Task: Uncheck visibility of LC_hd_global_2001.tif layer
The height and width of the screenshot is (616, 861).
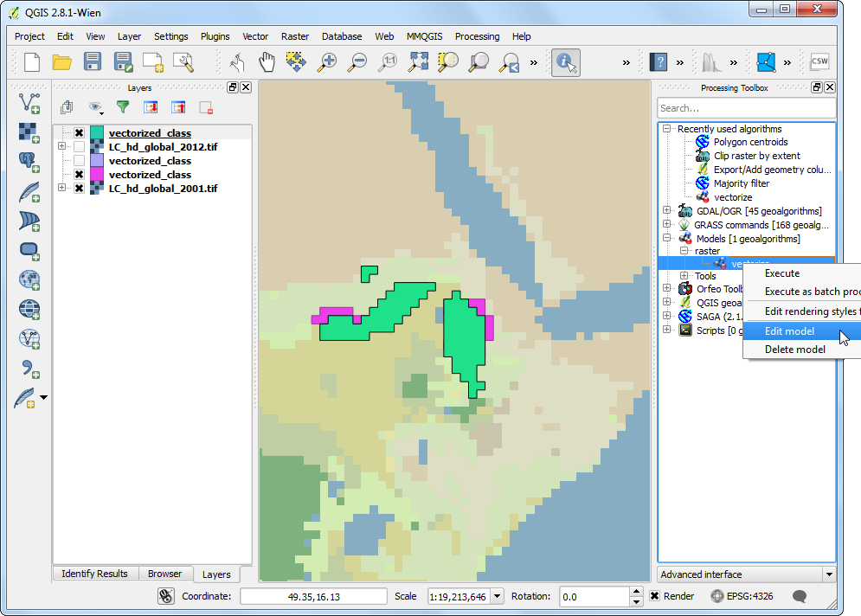Action: (79, 189)
